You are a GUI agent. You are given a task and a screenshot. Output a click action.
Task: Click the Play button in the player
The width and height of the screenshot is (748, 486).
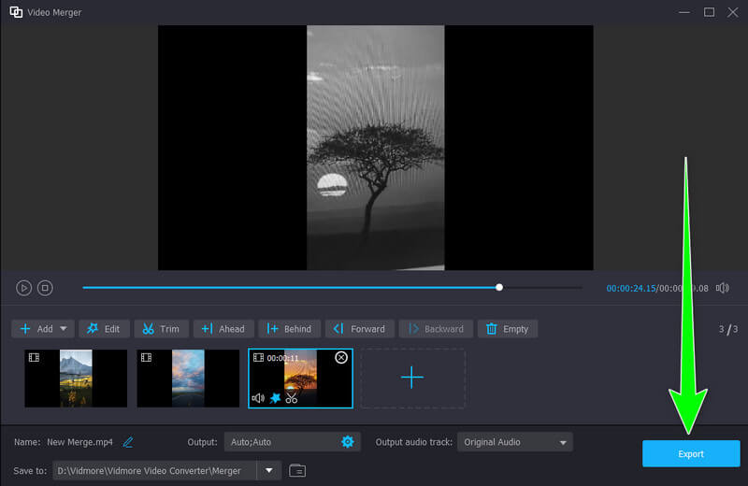(x=24, y=288)
